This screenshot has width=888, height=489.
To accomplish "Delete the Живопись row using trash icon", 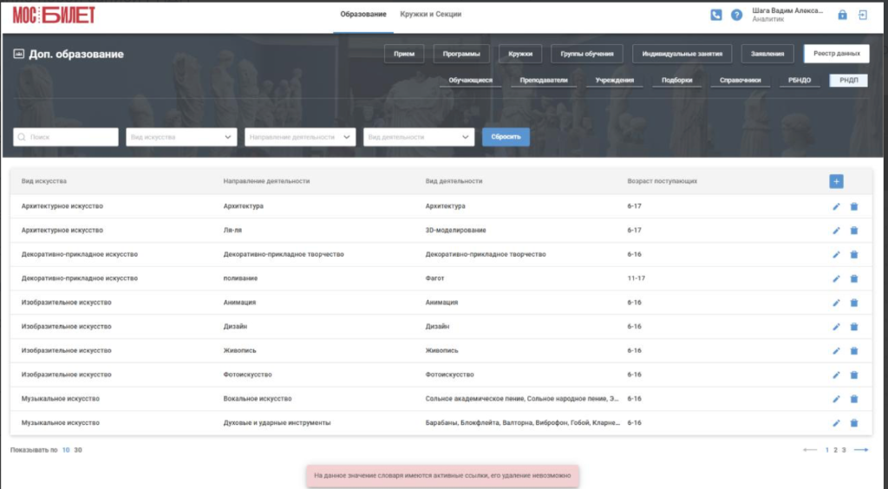I will (854, 351).
